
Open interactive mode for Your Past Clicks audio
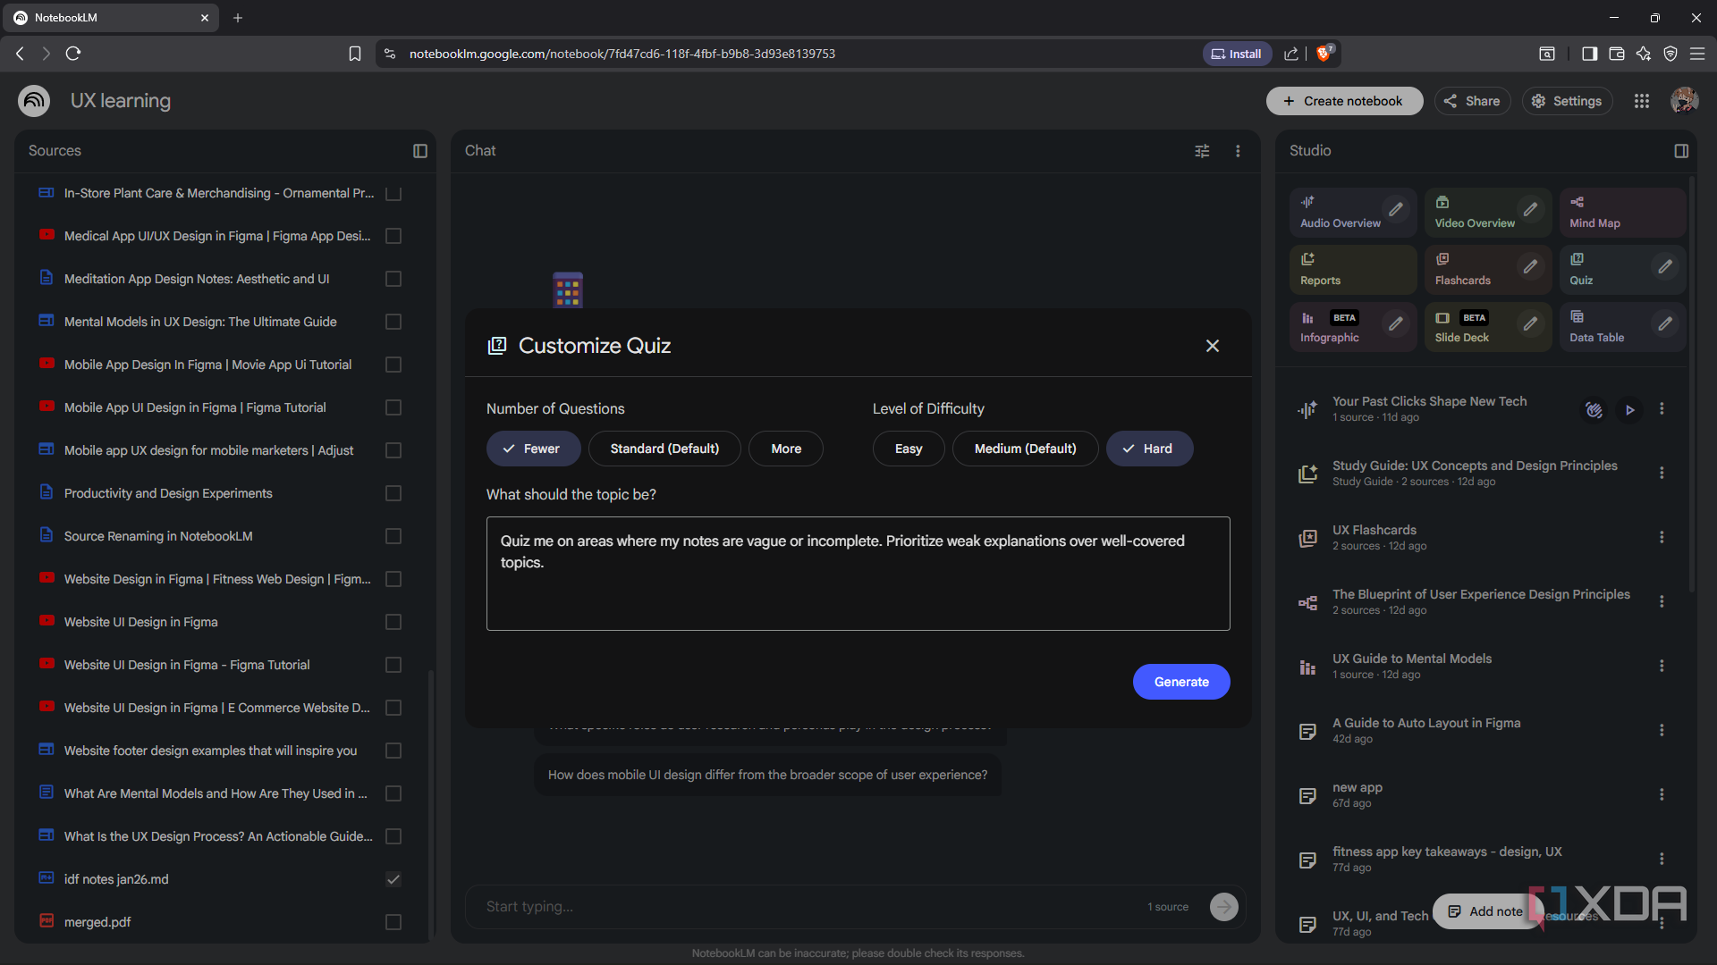1594,410
